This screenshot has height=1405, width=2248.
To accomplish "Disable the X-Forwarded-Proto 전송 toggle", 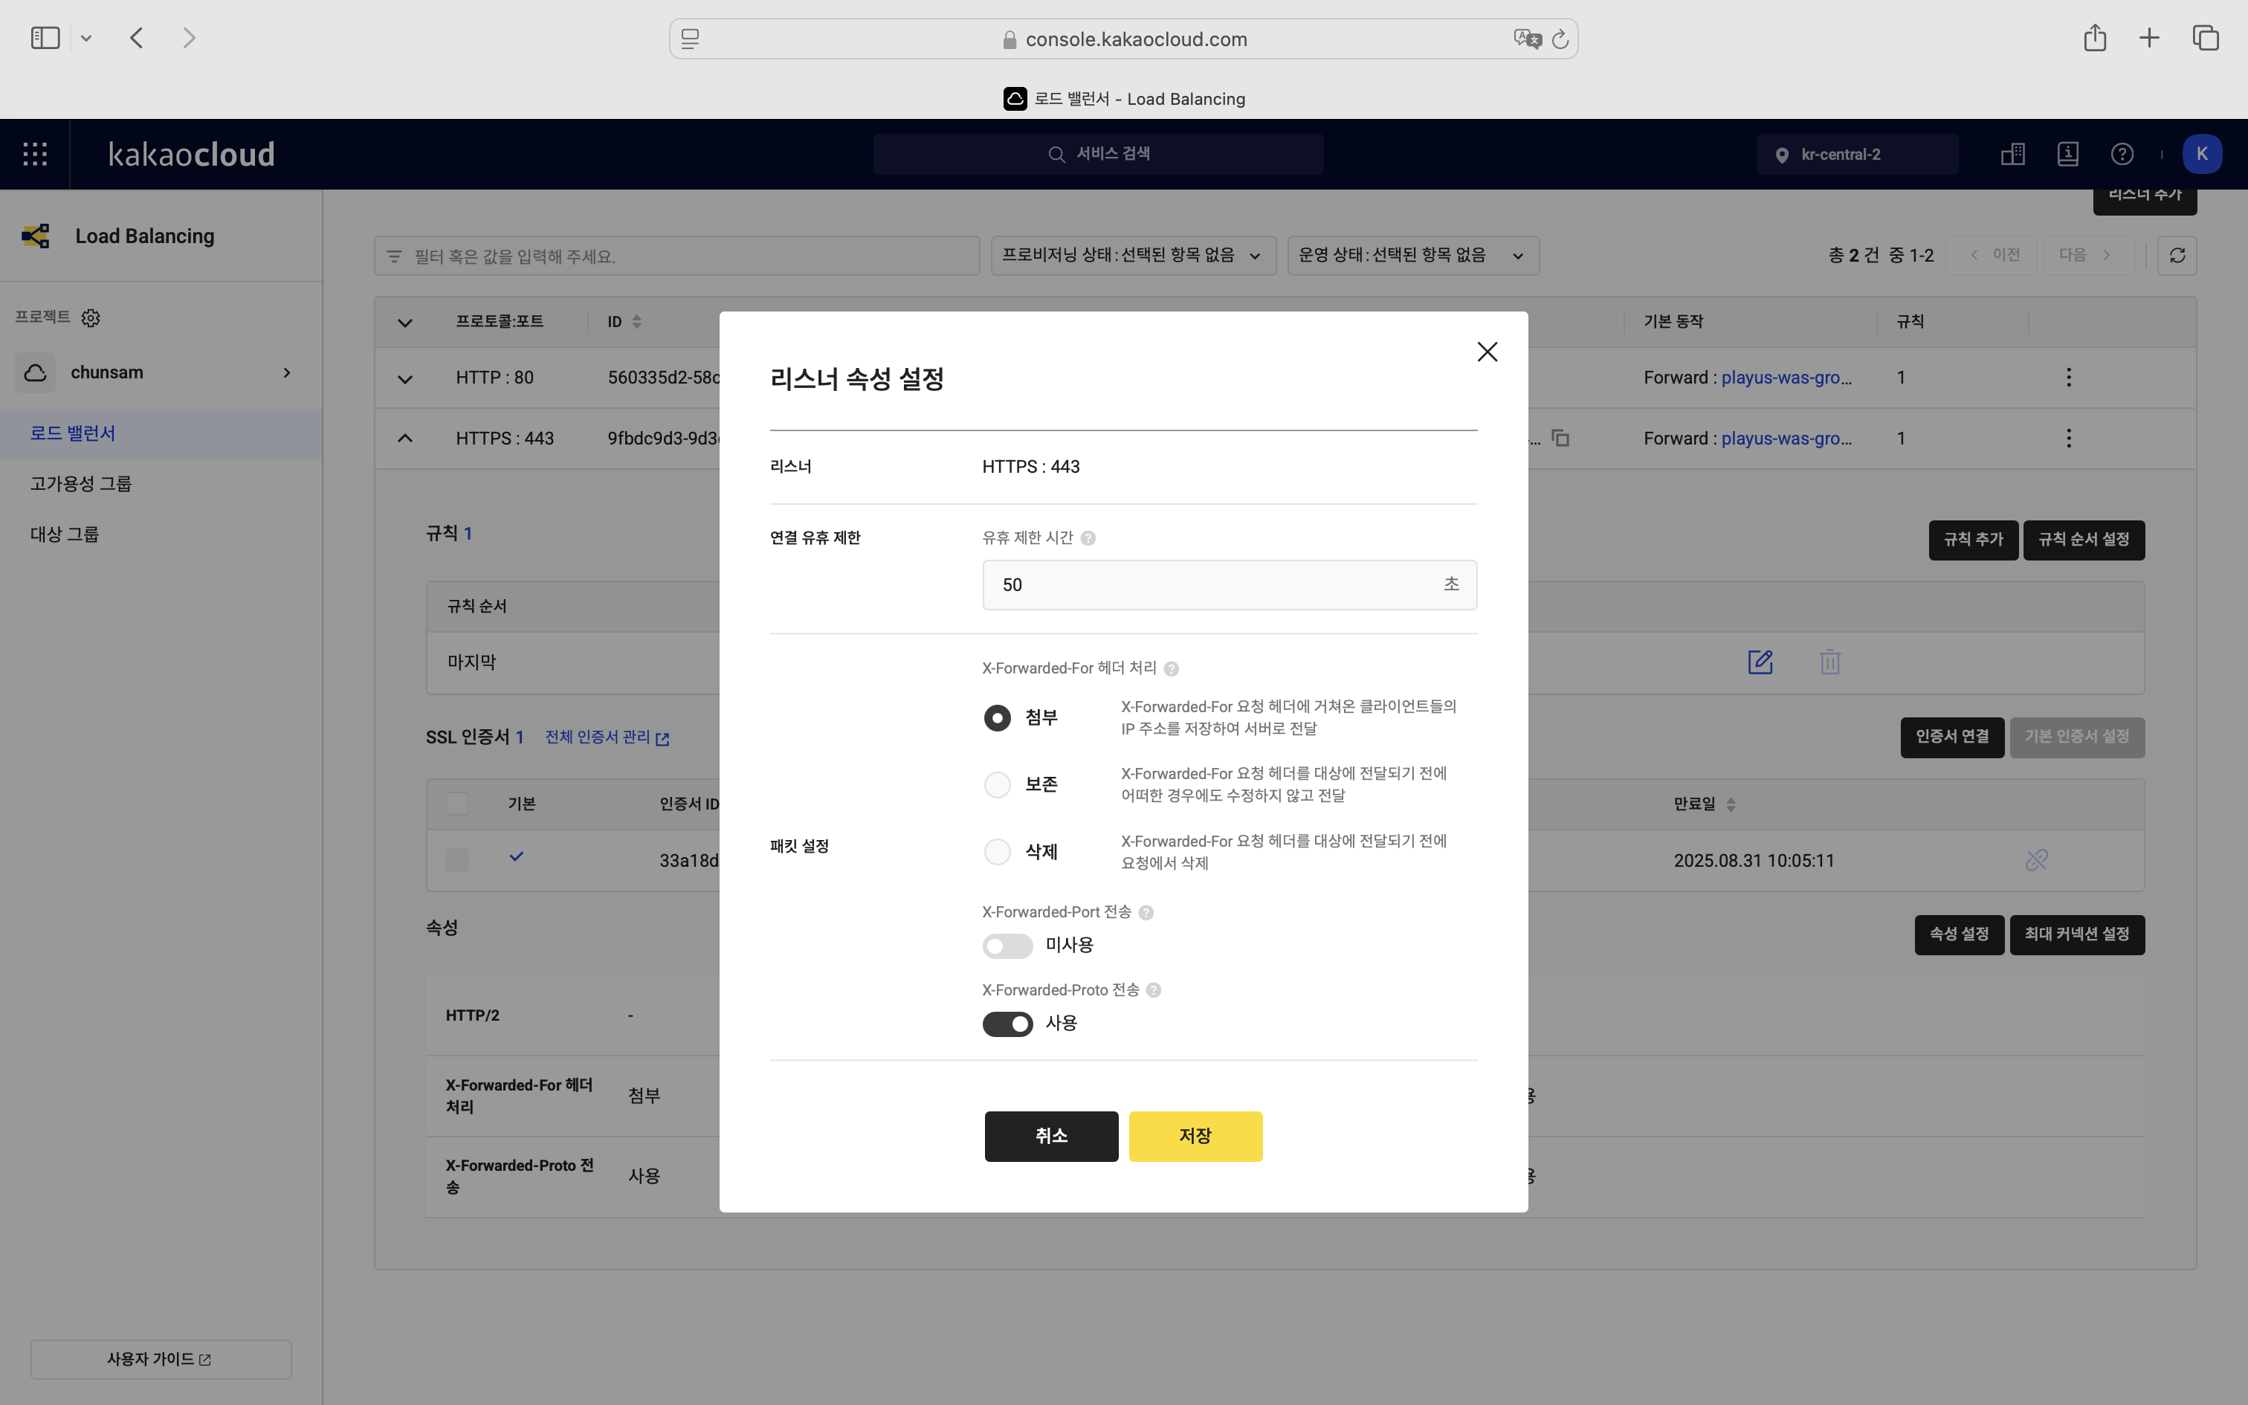I will (x=1008, y=1023).
